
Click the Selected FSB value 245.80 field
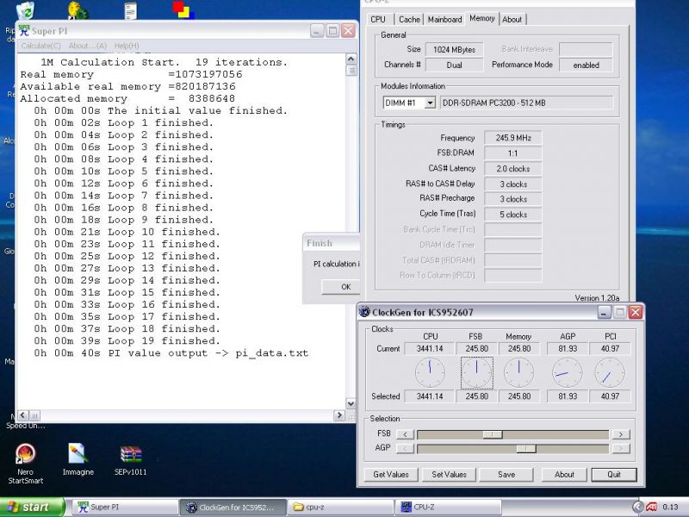pyautogui.click(x=477, y=396)
